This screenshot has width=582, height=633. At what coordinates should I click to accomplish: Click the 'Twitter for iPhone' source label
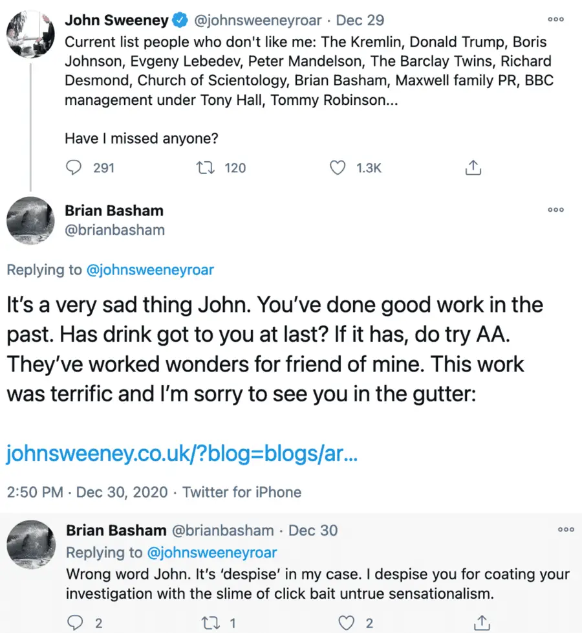242,492
